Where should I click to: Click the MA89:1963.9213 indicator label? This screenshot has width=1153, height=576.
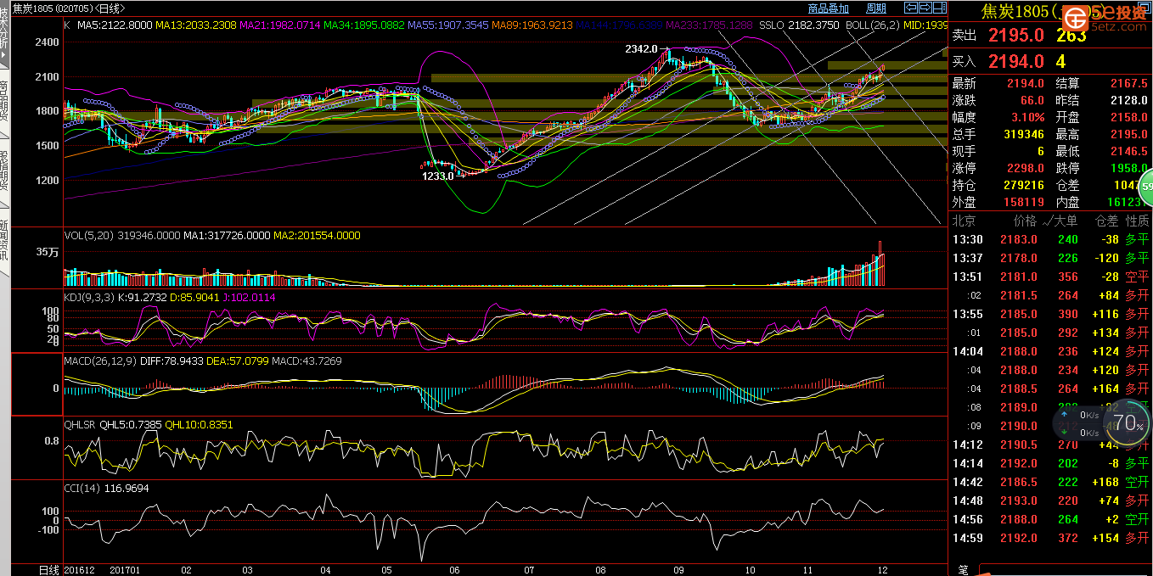[x=531, y=25]
